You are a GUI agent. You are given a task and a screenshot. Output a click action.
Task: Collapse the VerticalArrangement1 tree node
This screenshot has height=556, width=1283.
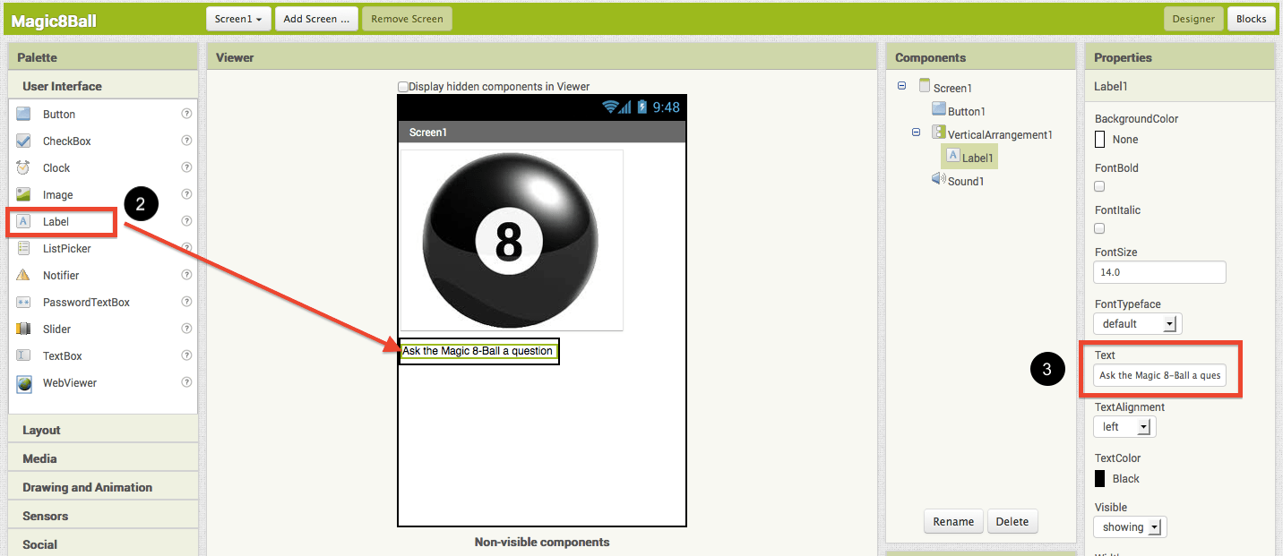tap(916, 132)
